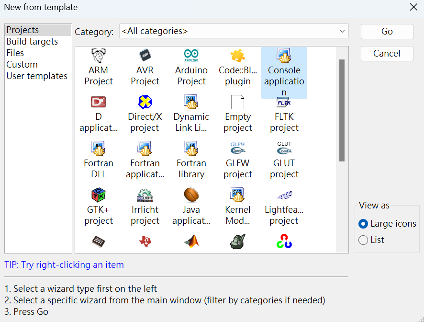
Task: Choose the D application template
Action: click(x=99, y=114)
